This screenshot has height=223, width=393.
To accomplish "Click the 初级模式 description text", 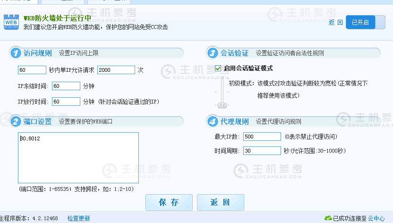I will pyautogui.click(x=298, y=89).
